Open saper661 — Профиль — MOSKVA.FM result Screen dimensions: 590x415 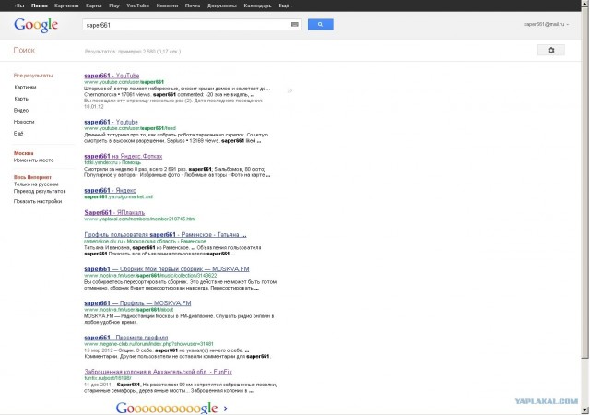(137, 303)
